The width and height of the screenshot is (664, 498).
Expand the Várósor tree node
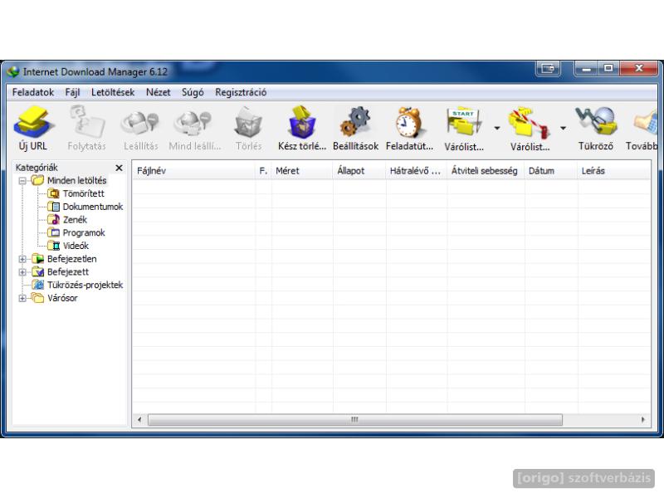pos(22,299)
